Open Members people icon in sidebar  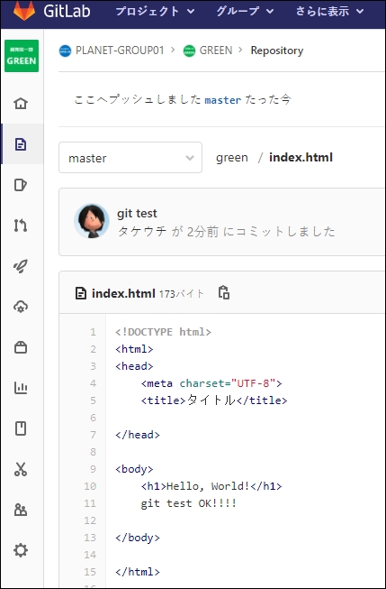(21, 510)
